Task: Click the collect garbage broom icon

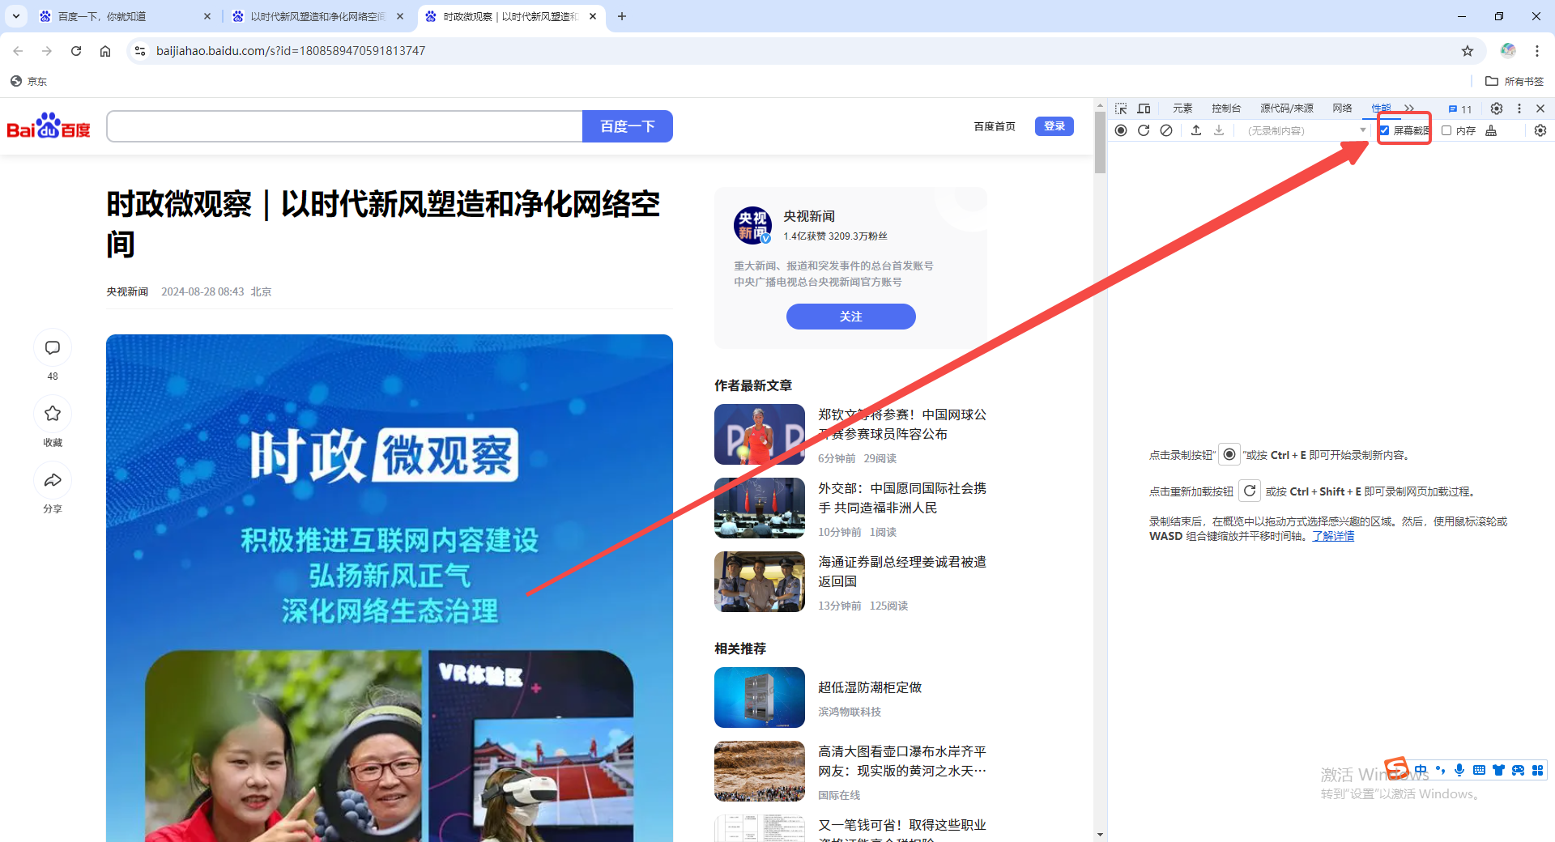Action: 1491,130
